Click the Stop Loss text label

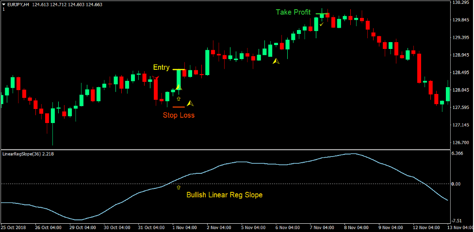point(179,115)
